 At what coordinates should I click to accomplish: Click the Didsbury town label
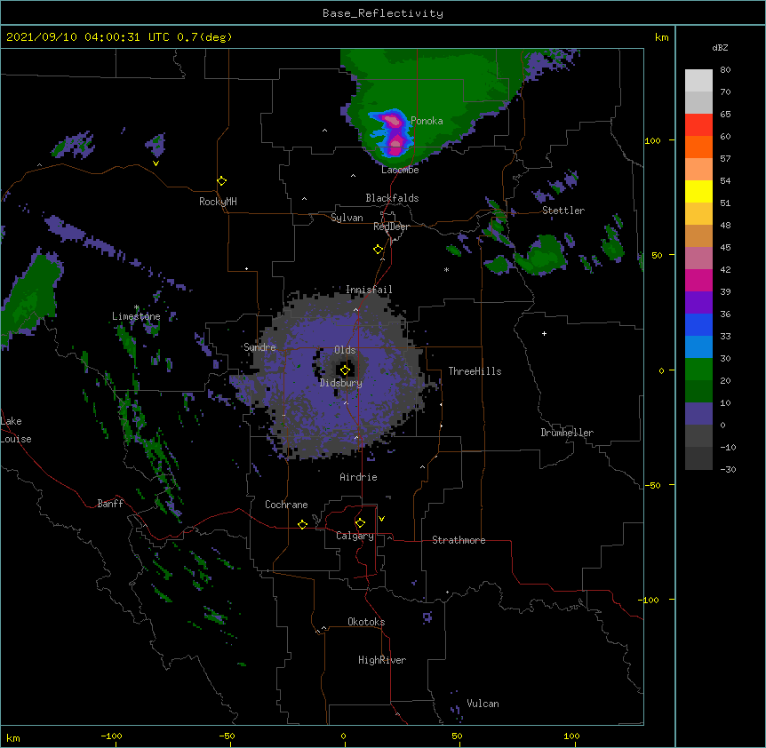point(341,383)
